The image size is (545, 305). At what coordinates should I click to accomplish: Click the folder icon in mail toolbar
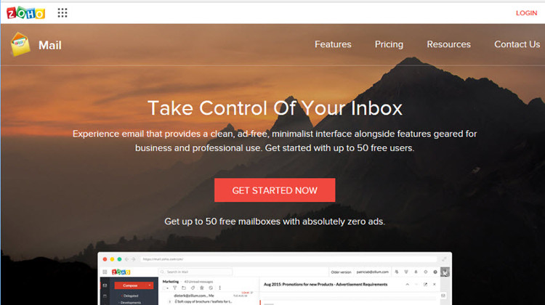click(x=184, y=288)
